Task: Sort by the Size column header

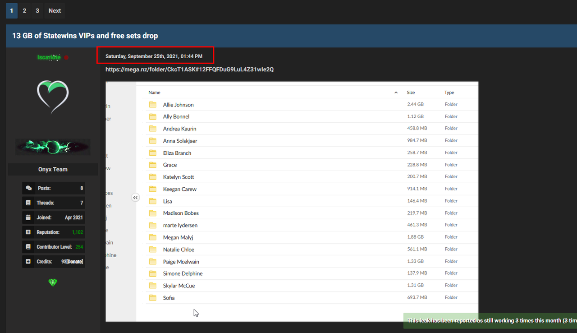Action: point(411,92)
